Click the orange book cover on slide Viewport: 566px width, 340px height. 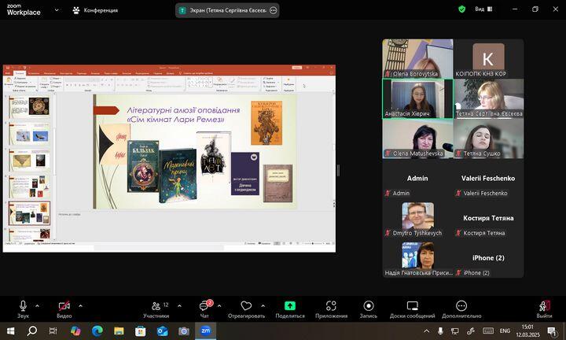(266, 123)
